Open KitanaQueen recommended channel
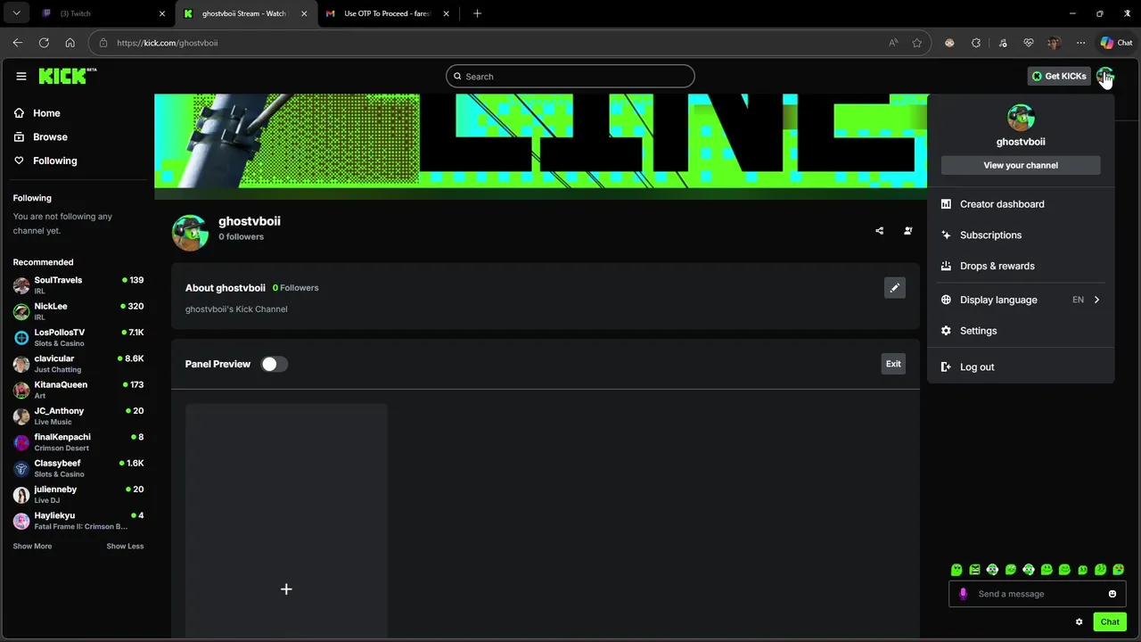Viewport: 1141px width, 642px height. (78, 390)
